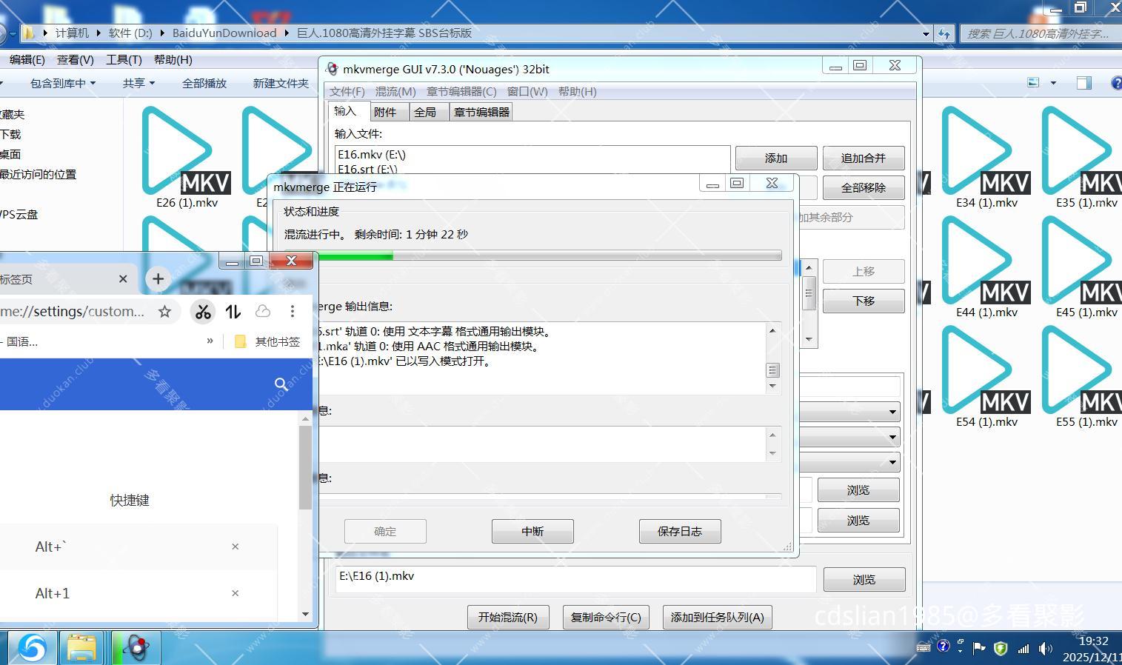The width and height of the screenshot is (1122, 665).
Task: Open the browser three-dot menu
Action: pyautogui.click(x=293, y=311)
